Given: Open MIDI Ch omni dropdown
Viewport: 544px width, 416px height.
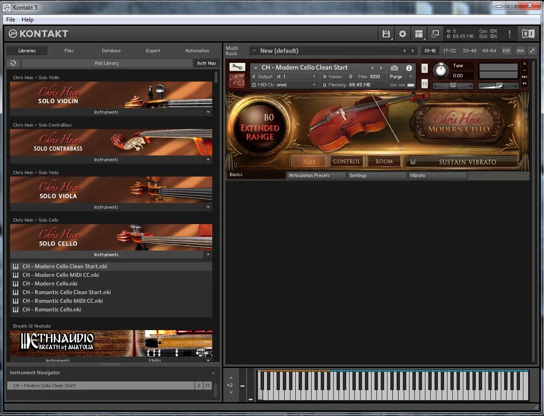Looking at the screenshot, I should tap(284, 84).
